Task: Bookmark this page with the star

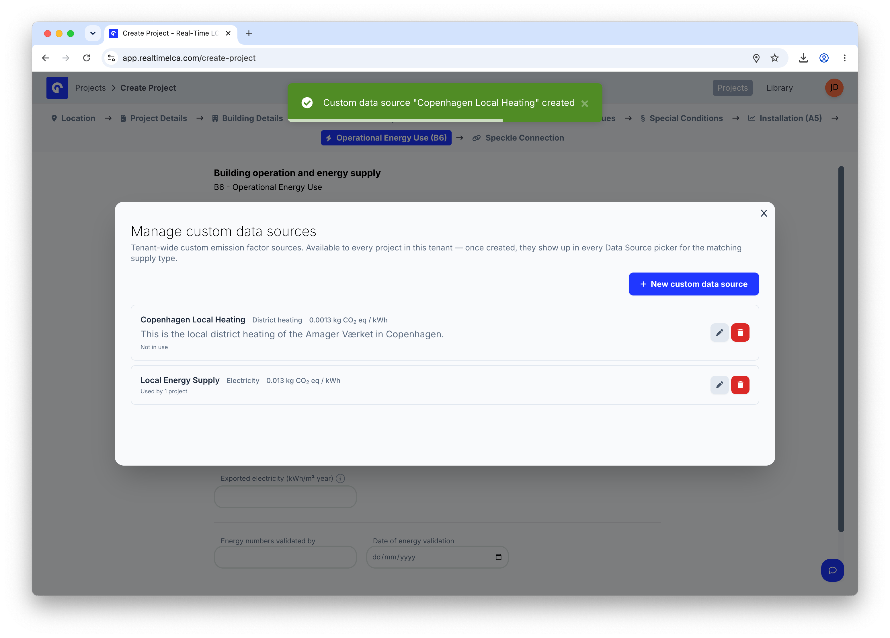Action: [x=775, y=58]
